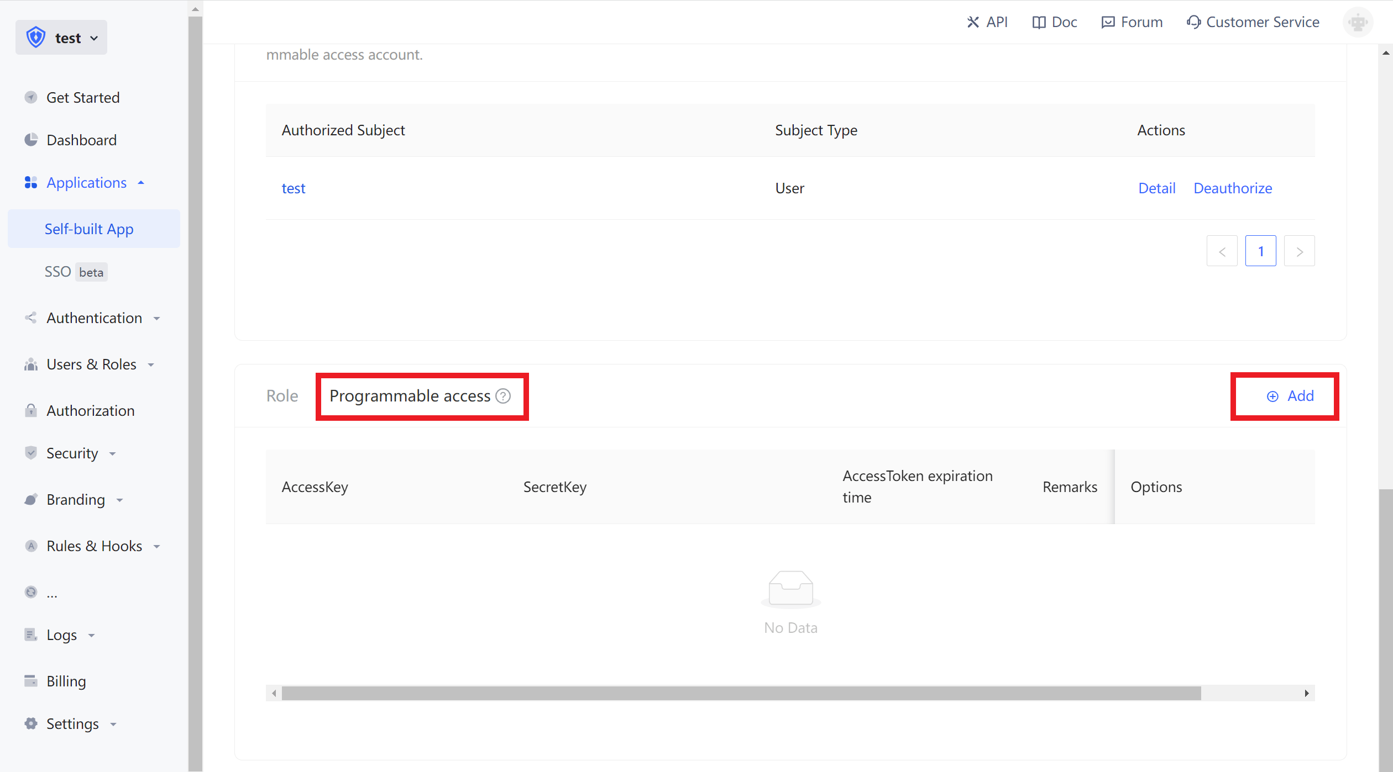This screenshot has height=772, width=1393.
Task: Open Forum from the top bar
Action: [1132, 22]
